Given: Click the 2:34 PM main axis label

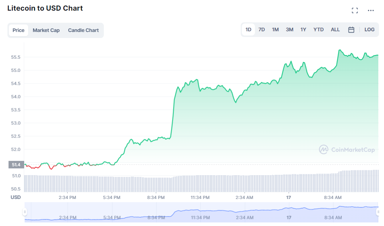Looking at the screenshot, I should coord(67,197).
